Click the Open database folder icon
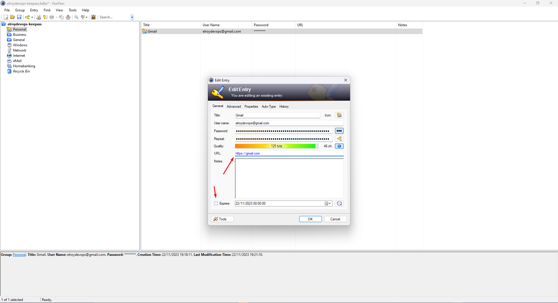558x303 pixels. pos(13,17)
